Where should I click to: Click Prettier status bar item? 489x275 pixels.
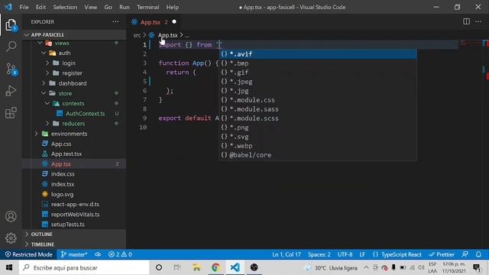(x=442, y=254)
